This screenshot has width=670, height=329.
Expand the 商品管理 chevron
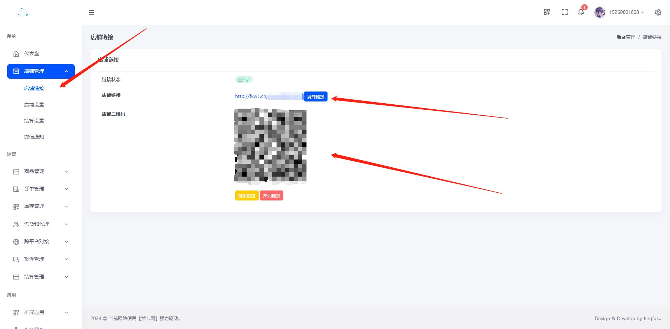[66, 172]
